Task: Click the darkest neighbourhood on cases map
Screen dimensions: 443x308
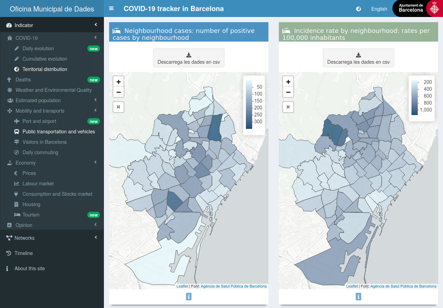Action: pos(215,128)
